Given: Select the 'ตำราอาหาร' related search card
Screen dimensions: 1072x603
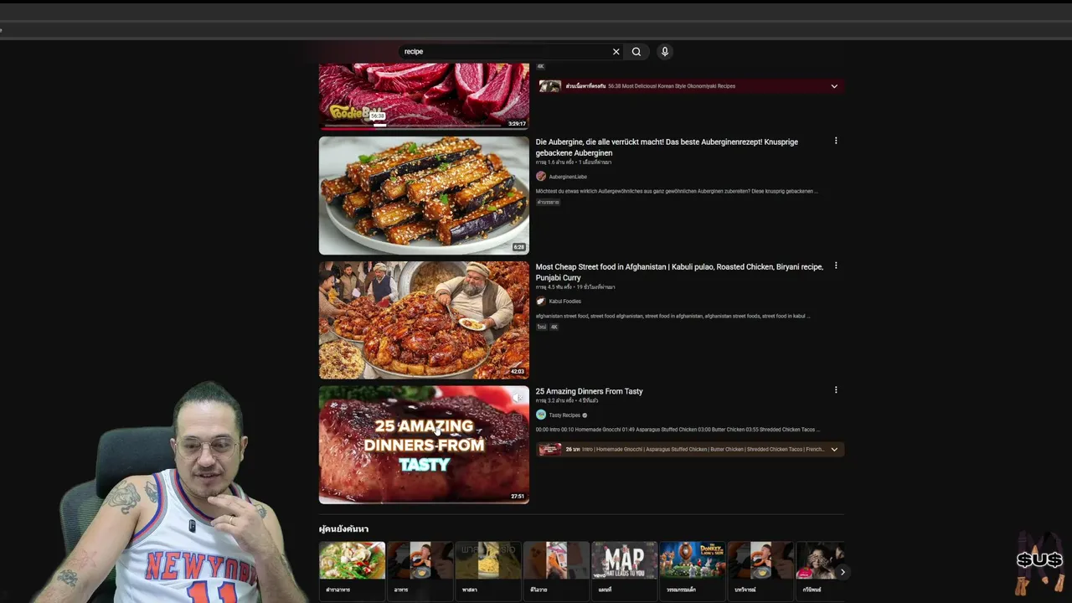Looking at the screenshot, I should pyautogui.click(x=352, y=569).
